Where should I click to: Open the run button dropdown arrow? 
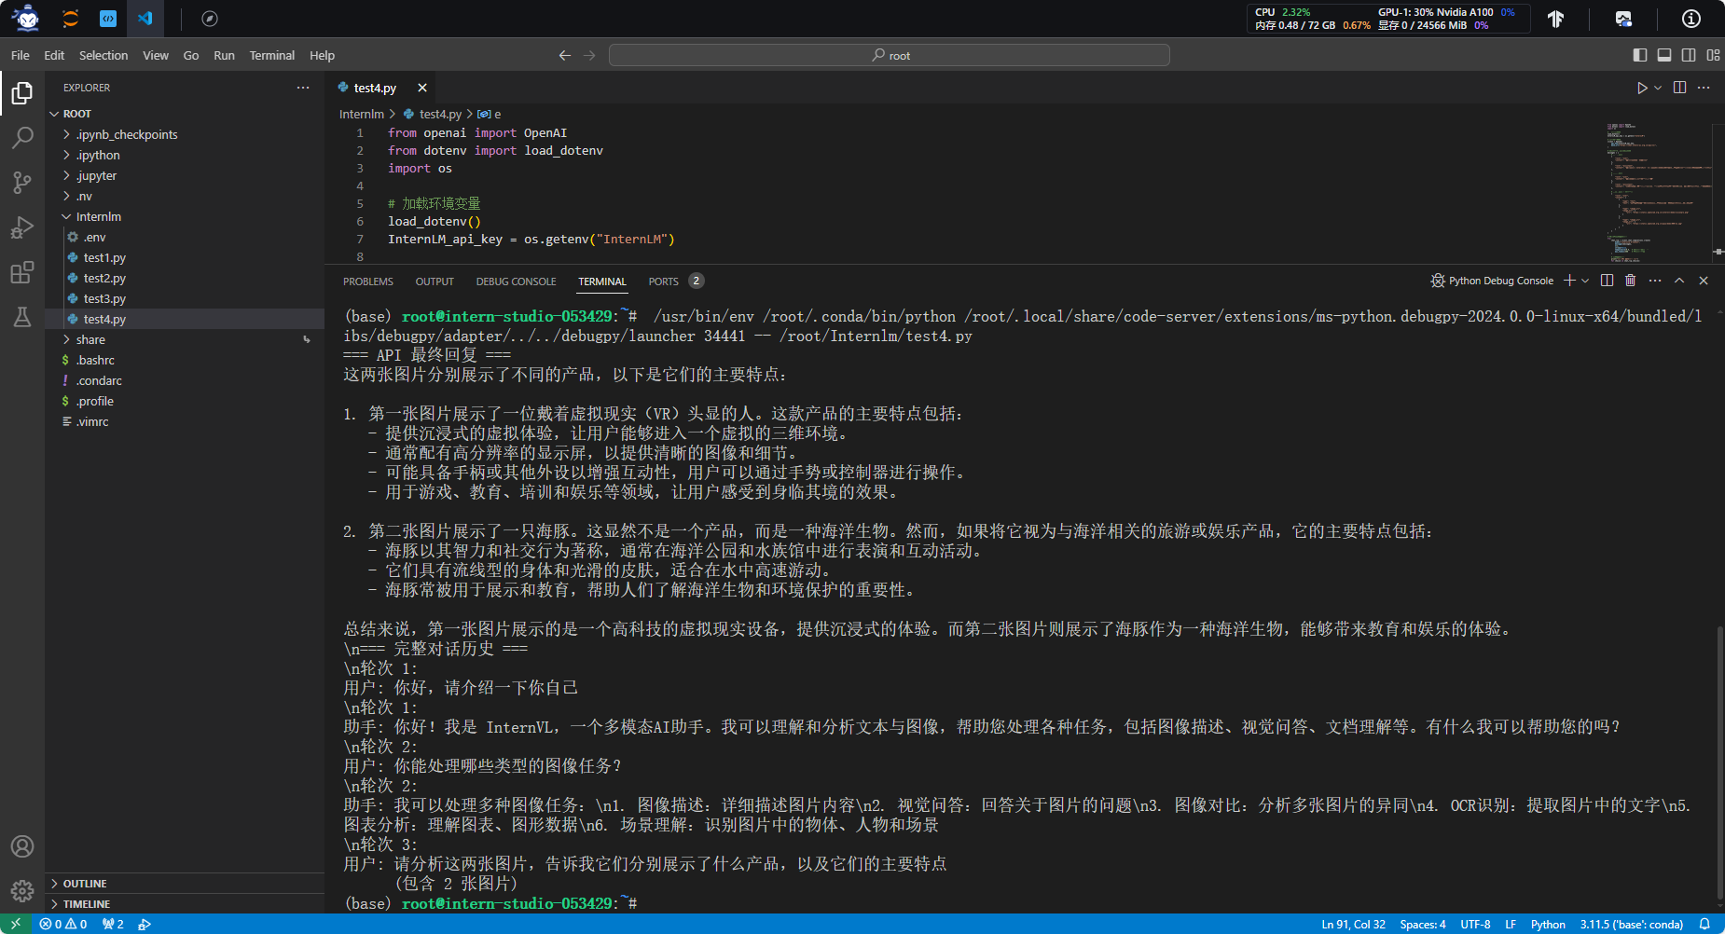1658,88
